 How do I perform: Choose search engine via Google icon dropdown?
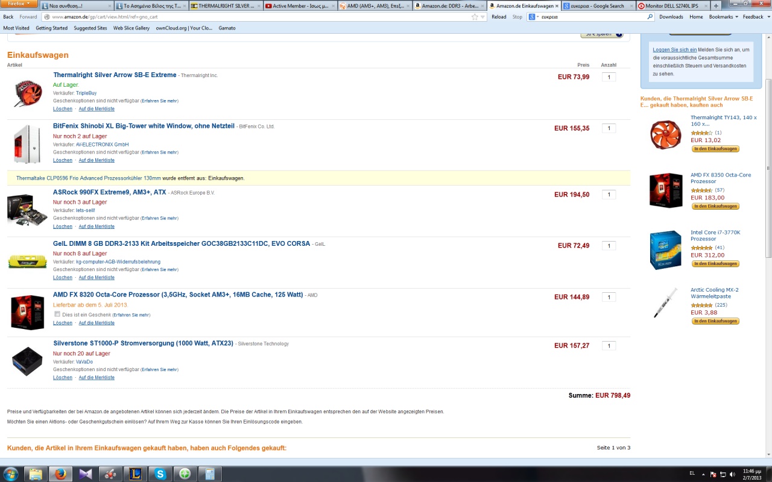pos(534,17)
